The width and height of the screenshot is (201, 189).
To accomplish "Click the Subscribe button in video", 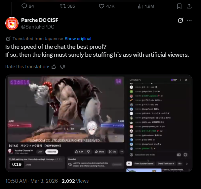I will (x=52, y=152).
